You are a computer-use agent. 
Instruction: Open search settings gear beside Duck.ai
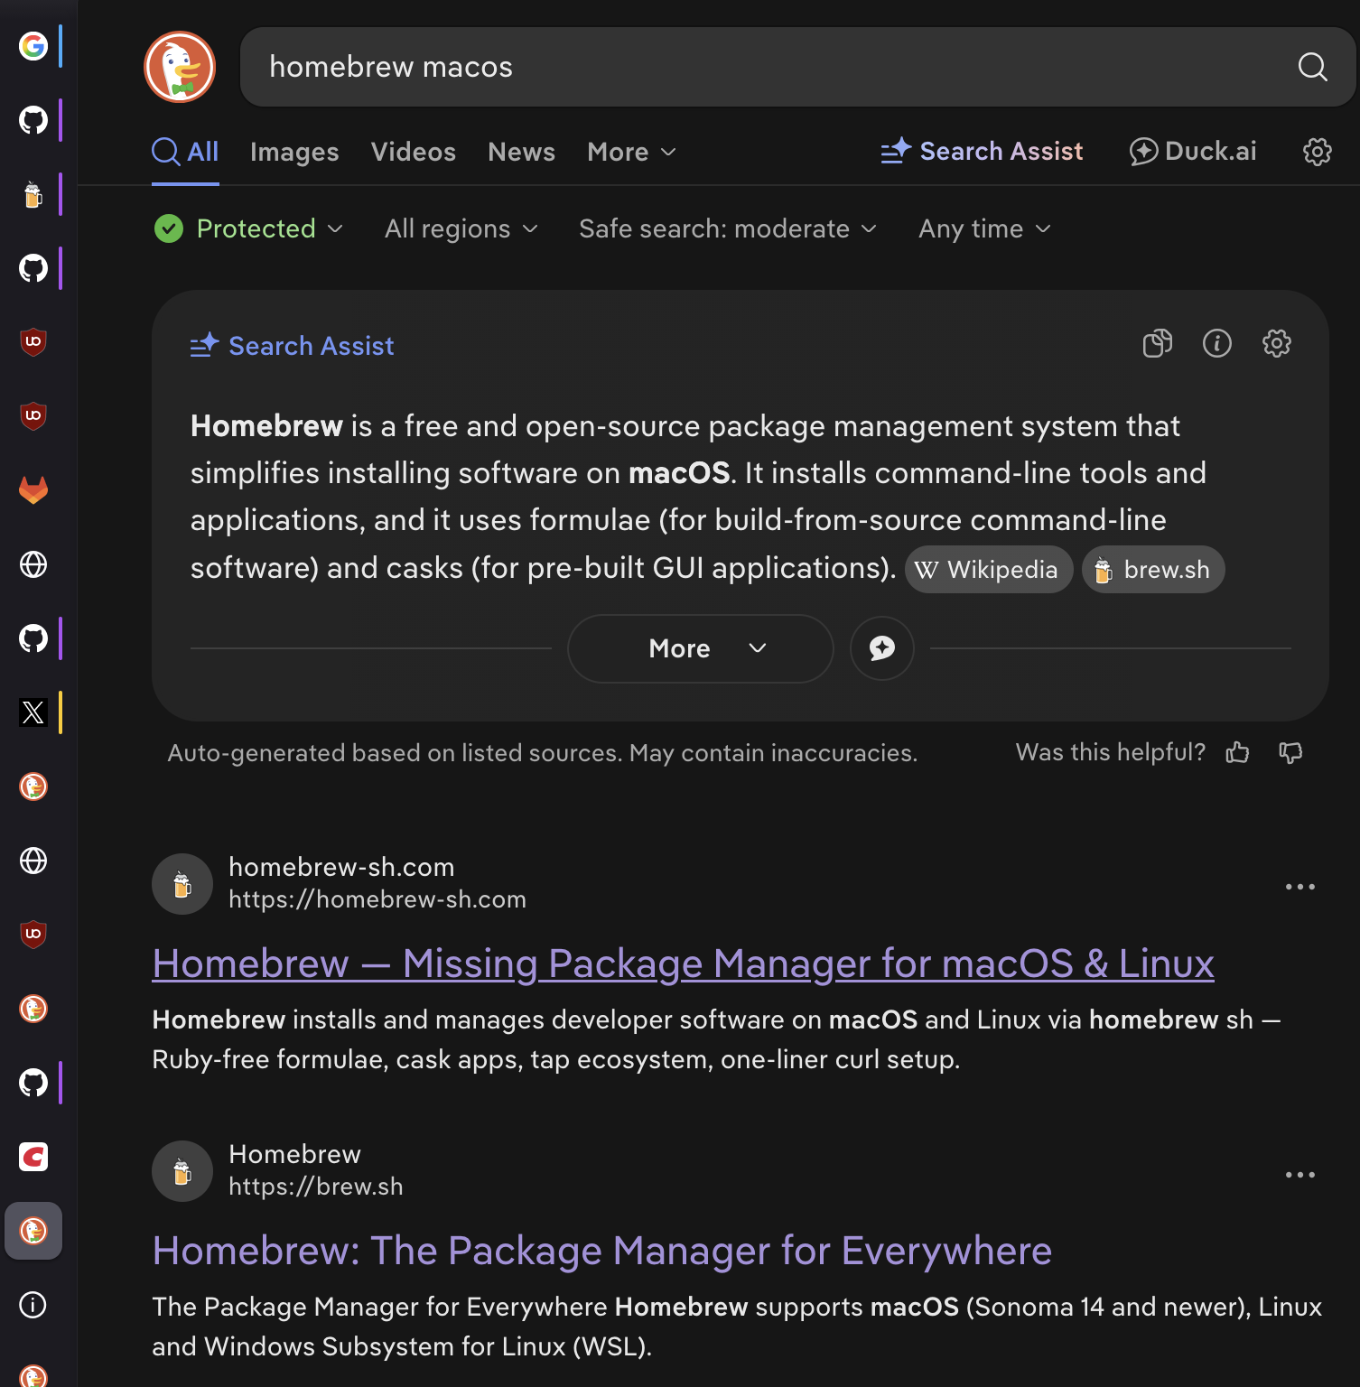click(x=1318, y=152)
